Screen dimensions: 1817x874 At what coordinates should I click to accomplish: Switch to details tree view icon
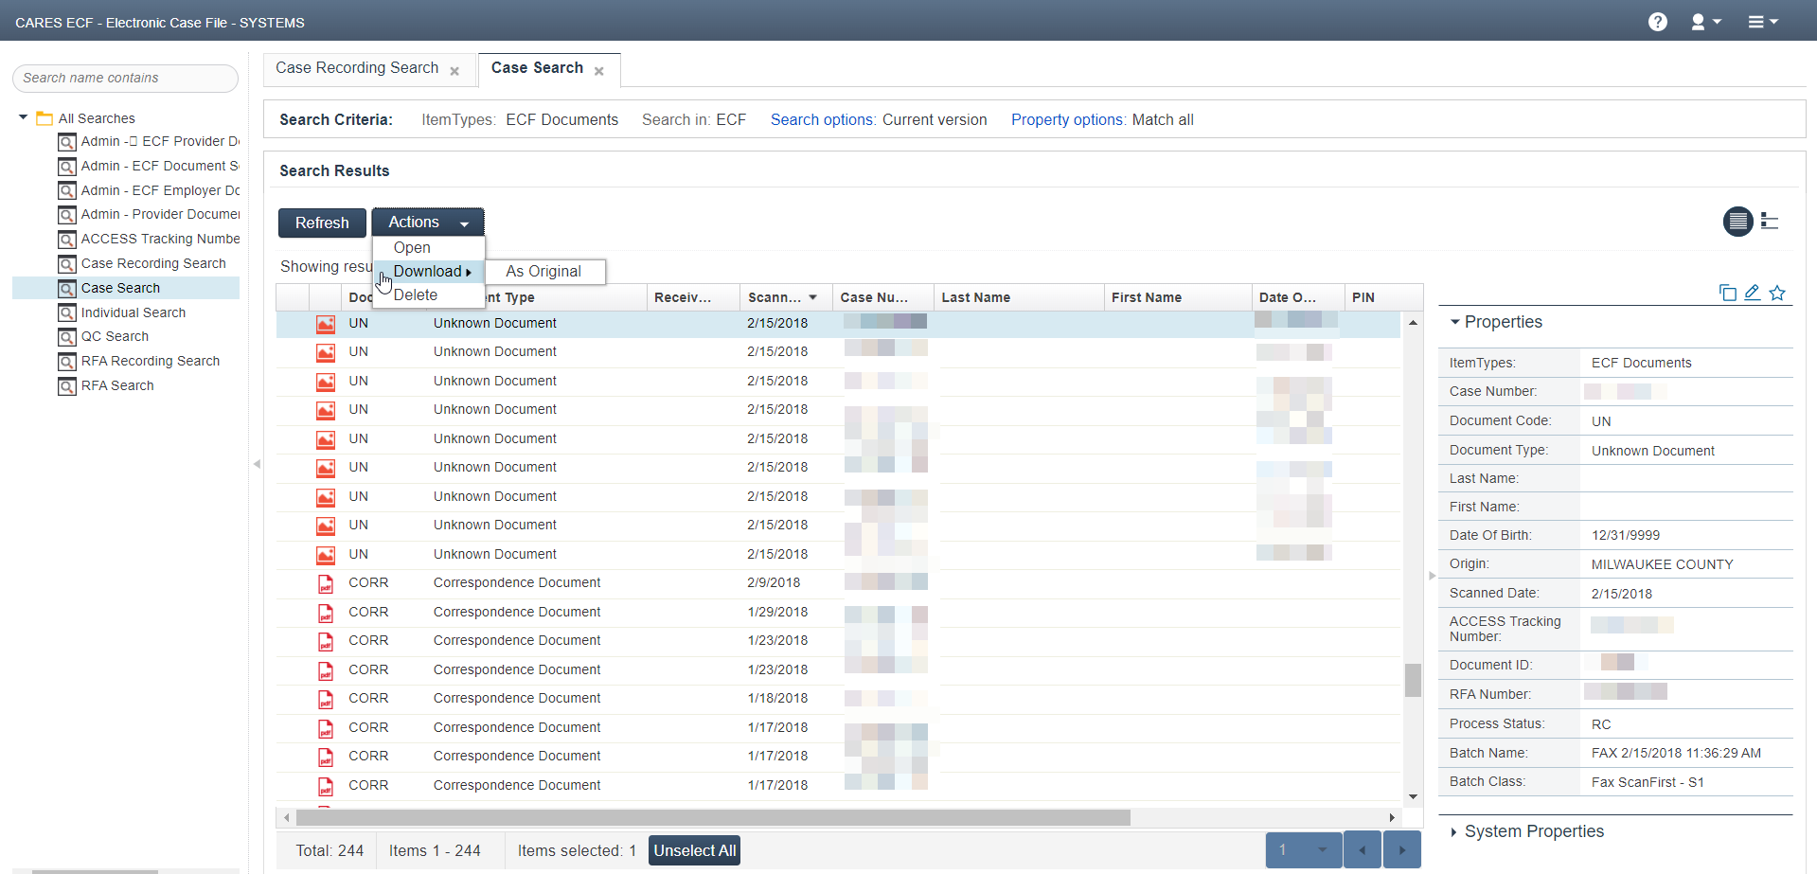point(1770,222)
